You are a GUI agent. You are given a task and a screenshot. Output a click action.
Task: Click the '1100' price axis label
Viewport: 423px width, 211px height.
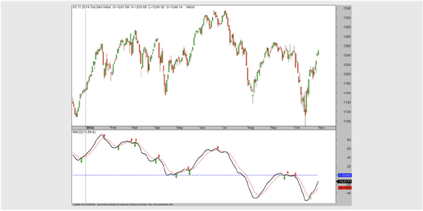tap(347, 121)
